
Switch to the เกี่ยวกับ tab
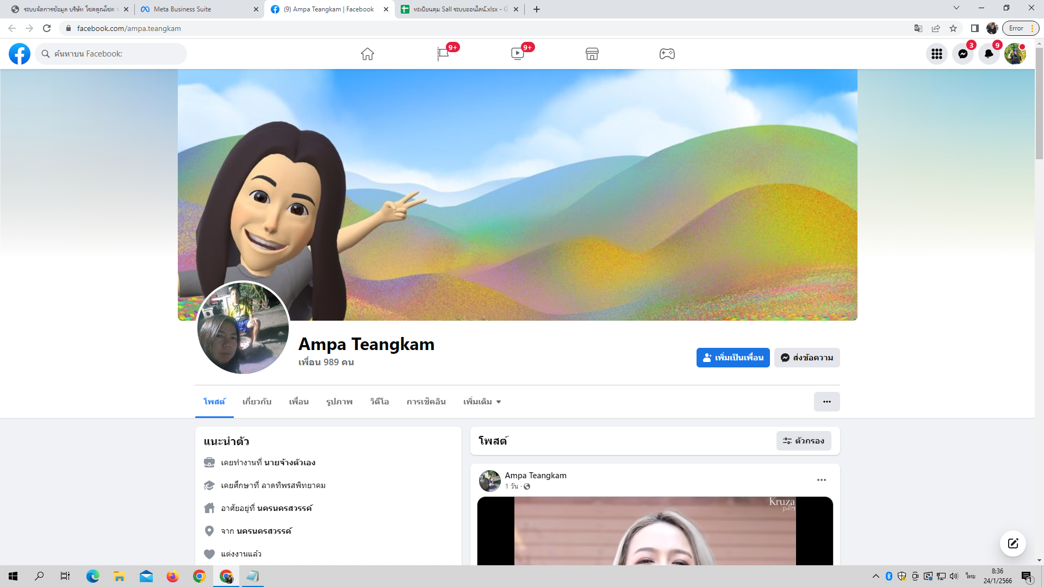257,402
